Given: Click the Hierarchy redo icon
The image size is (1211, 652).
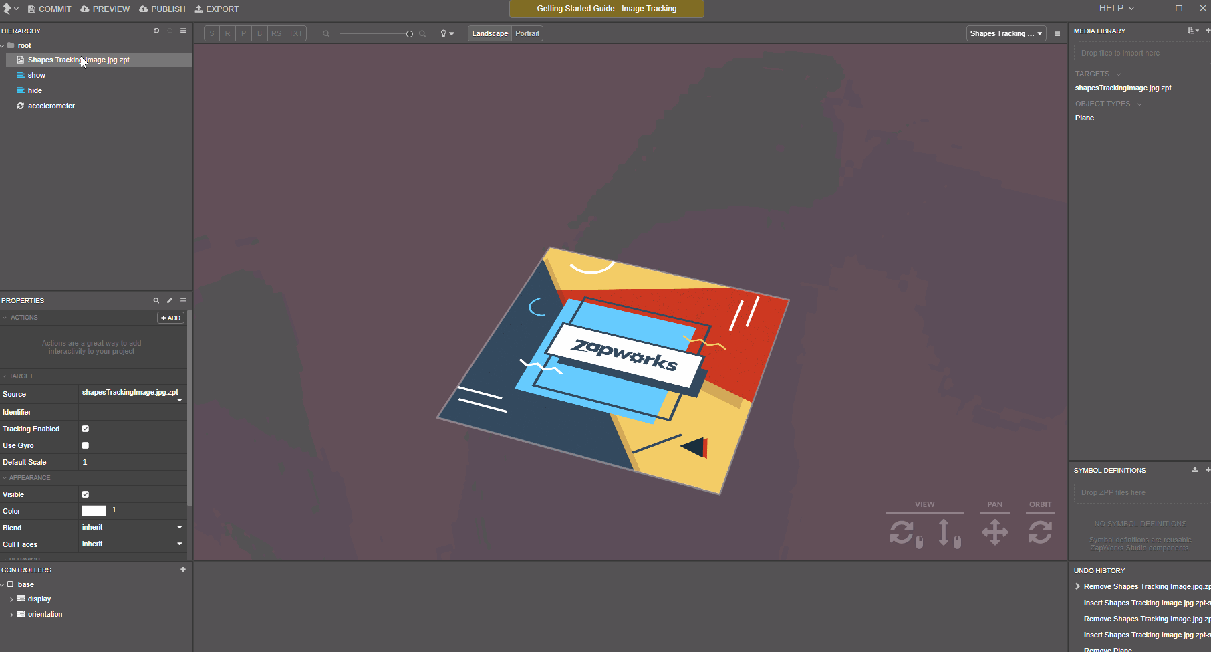Looking at the screenshot, I should pos(170,31).
